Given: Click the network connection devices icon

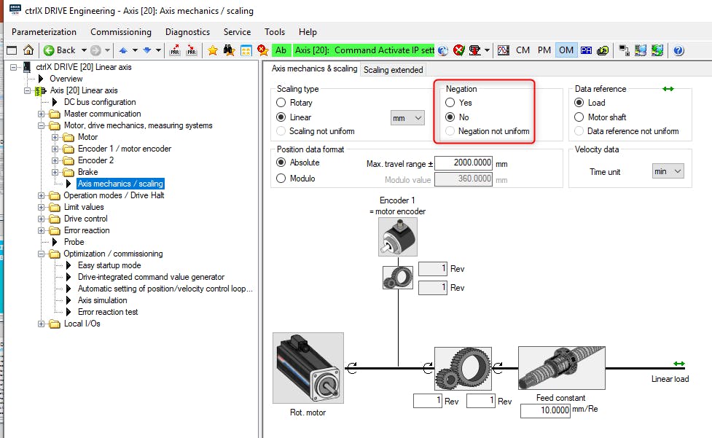Looking at the screenshot, I should (624, 50).
